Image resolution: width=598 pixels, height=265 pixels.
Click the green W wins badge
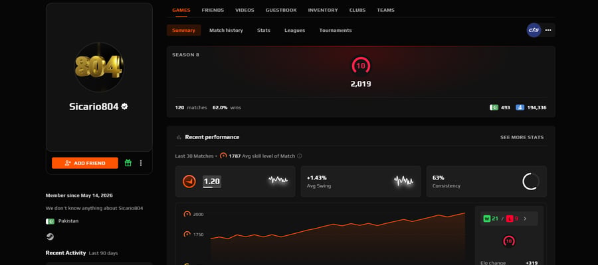coord(486,219)
